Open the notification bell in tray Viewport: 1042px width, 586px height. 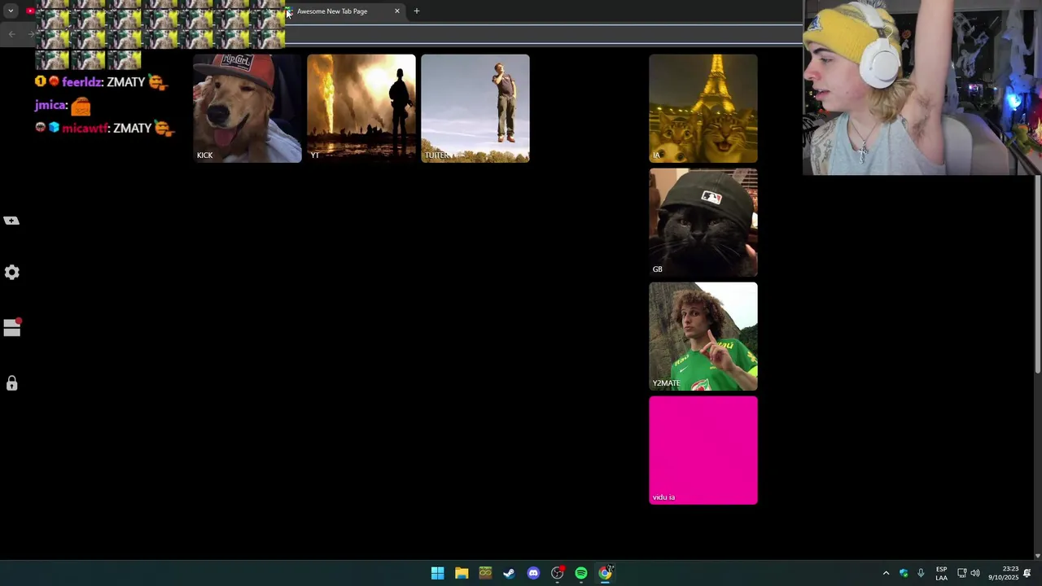(1027, 573)
